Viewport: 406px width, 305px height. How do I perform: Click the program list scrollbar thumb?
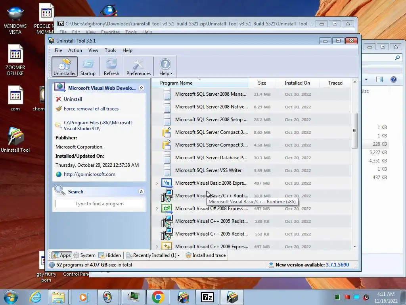point(354,130)
